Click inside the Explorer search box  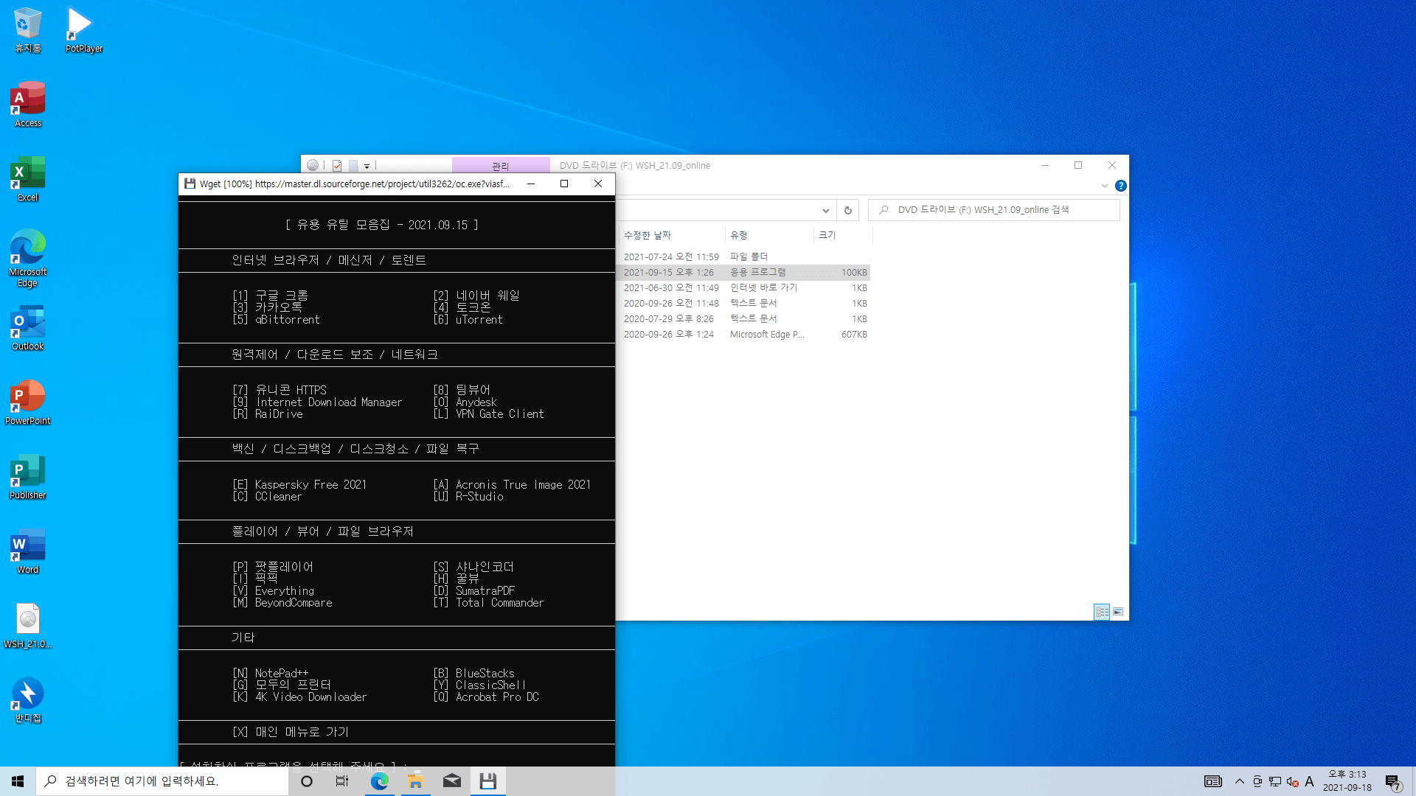pyautogui.click(x=993, y=210)
